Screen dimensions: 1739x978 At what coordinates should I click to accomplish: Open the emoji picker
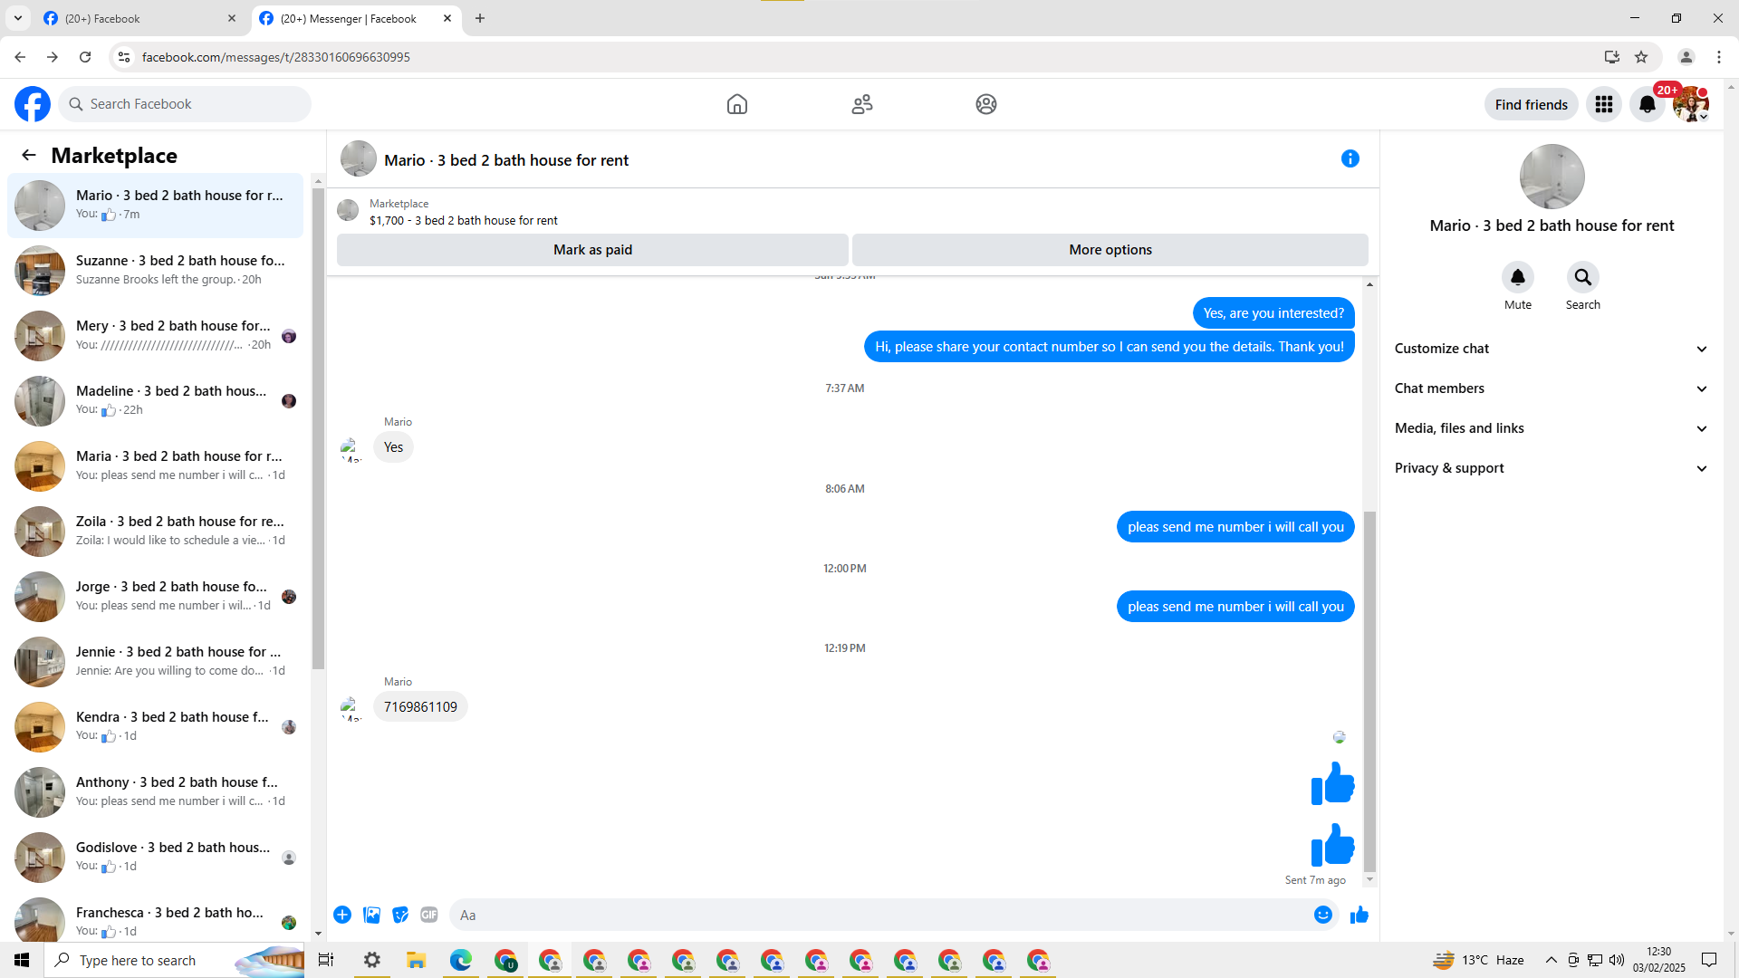point(1323,915)
